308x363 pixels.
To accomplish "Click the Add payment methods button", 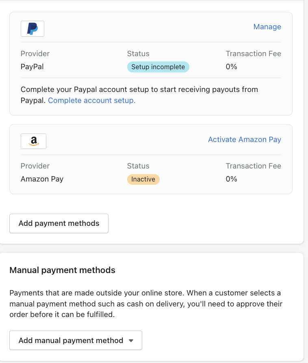I will point(59,223).
